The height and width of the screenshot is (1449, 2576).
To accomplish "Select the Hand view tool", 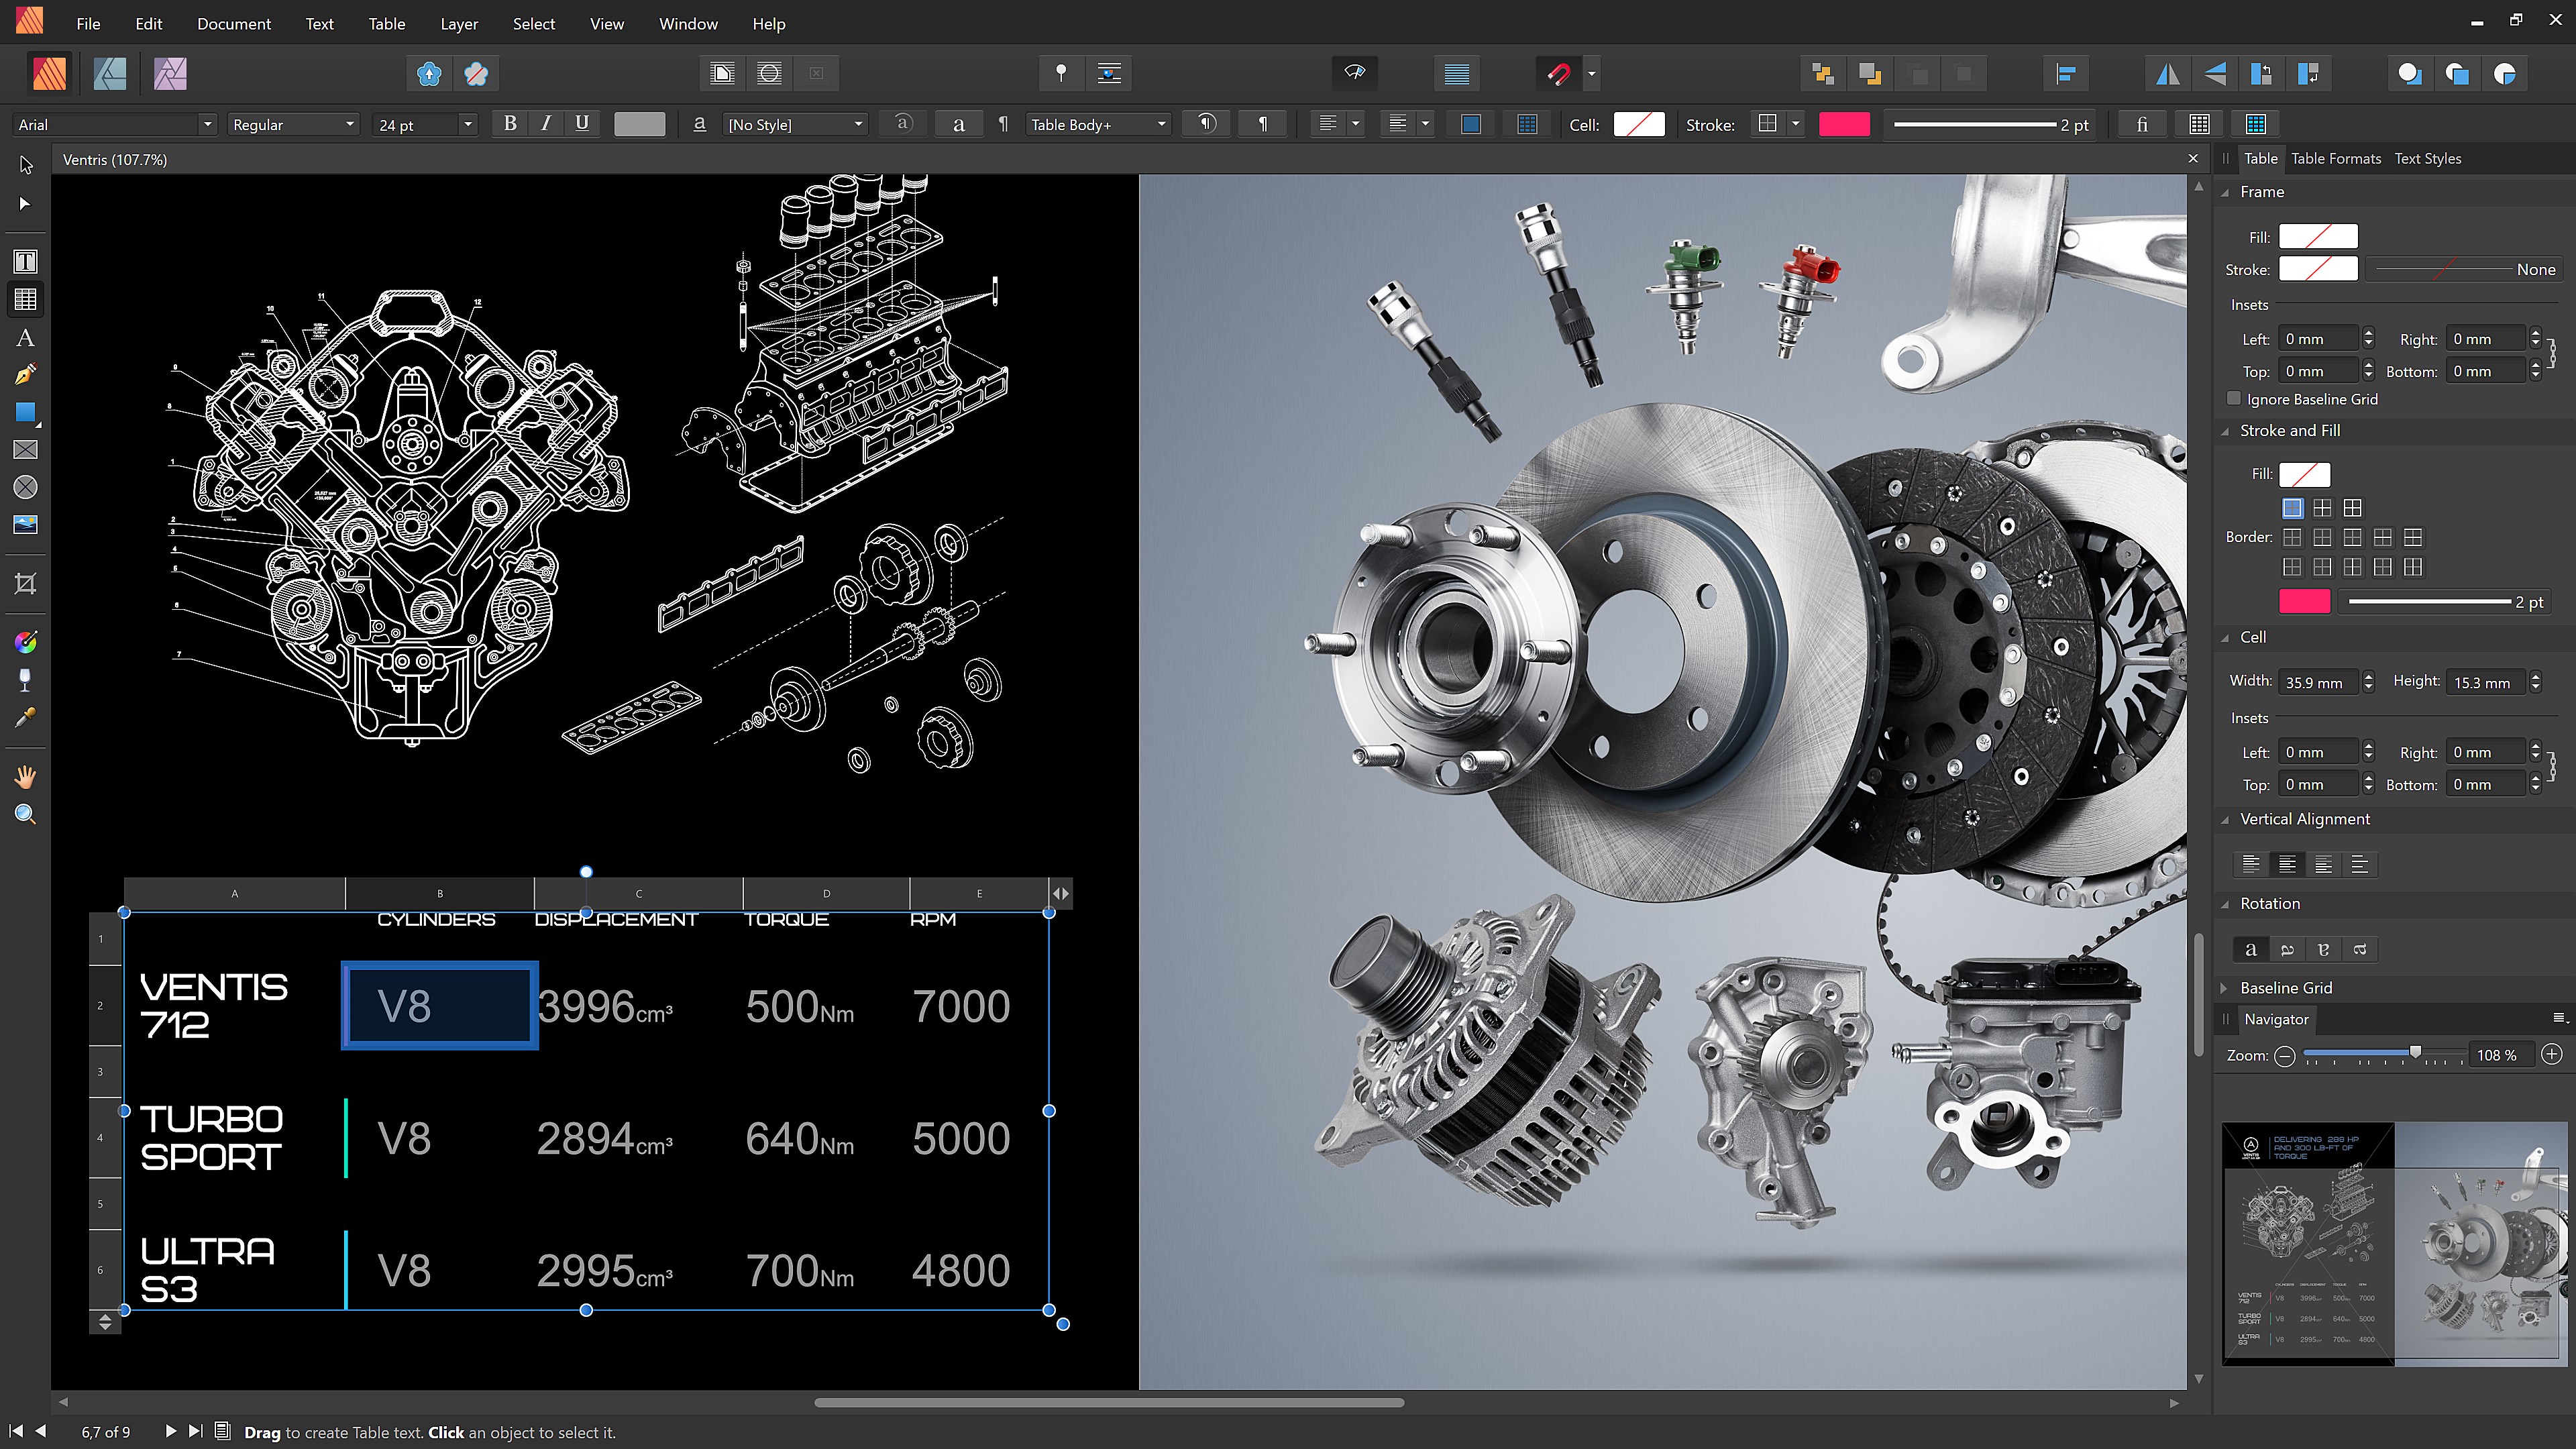I will (25, 777).
